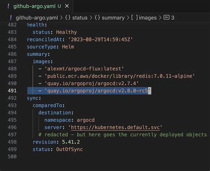Close the github-argo.yaml editor tab
This screenshot has width=210, height=171.
(x=67, y=6)
